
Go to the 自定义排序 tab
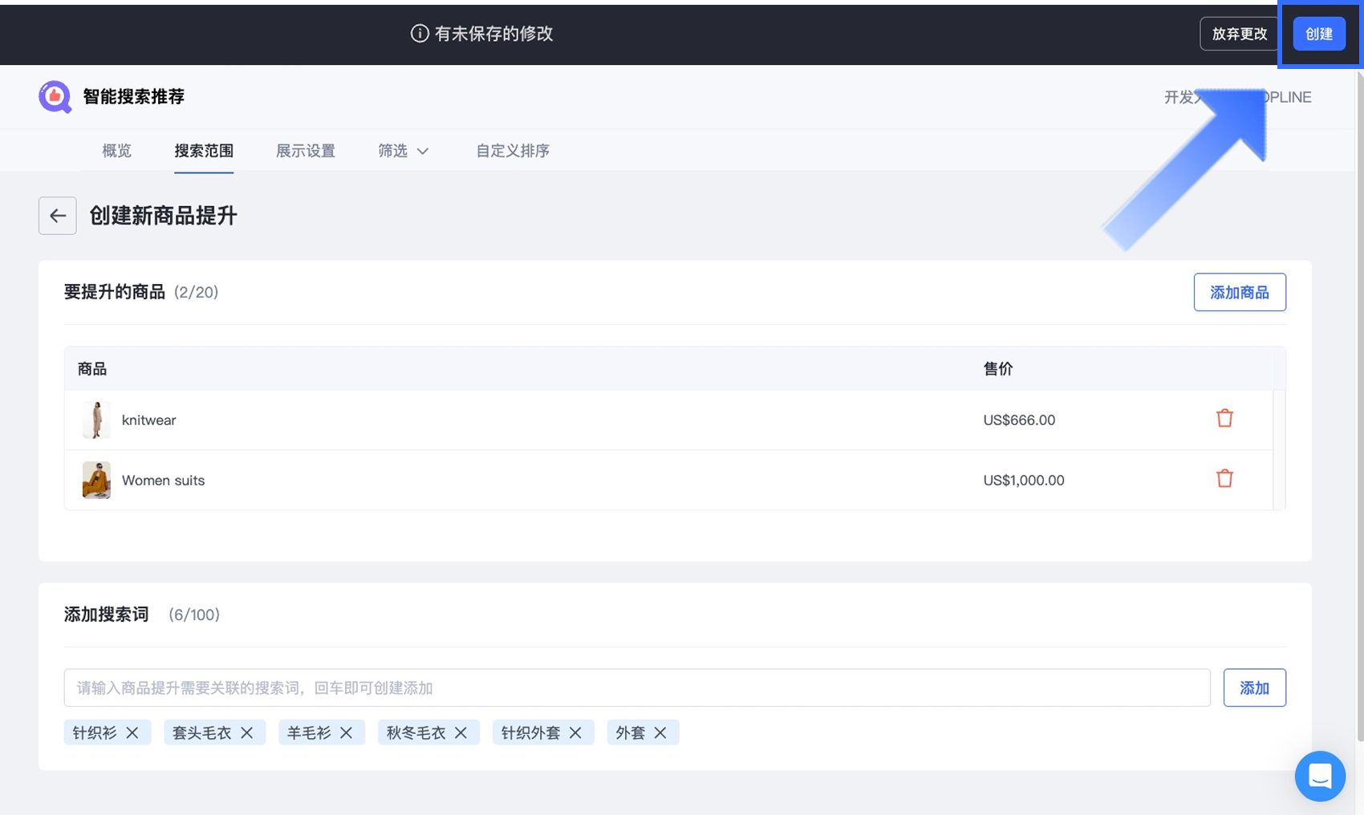tap(513, 151)
